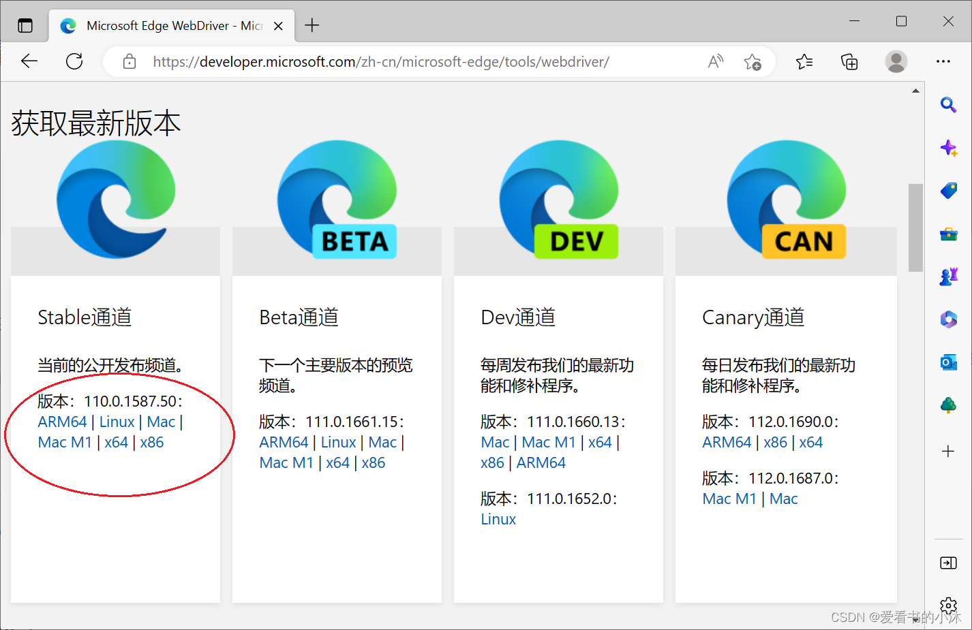Viewport: 972px width, 630px height.
Task: Open the tree sidebar icon
Action: point(948,406)
